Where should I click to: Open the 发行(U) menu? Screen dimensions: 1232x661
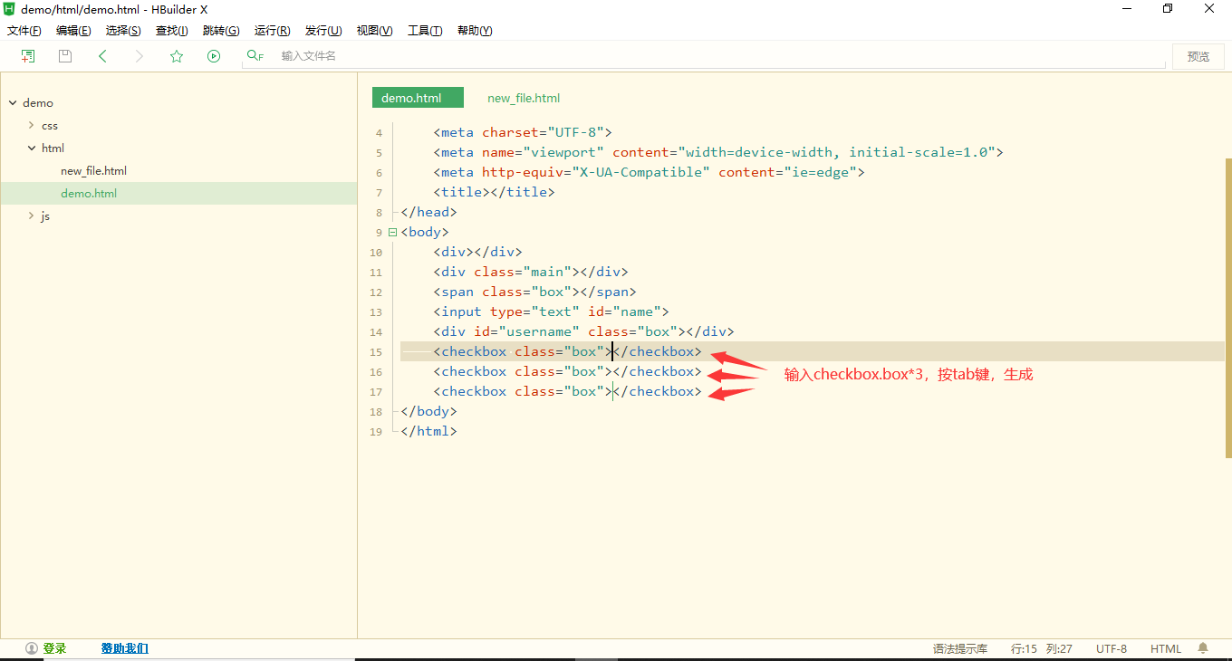323,31
